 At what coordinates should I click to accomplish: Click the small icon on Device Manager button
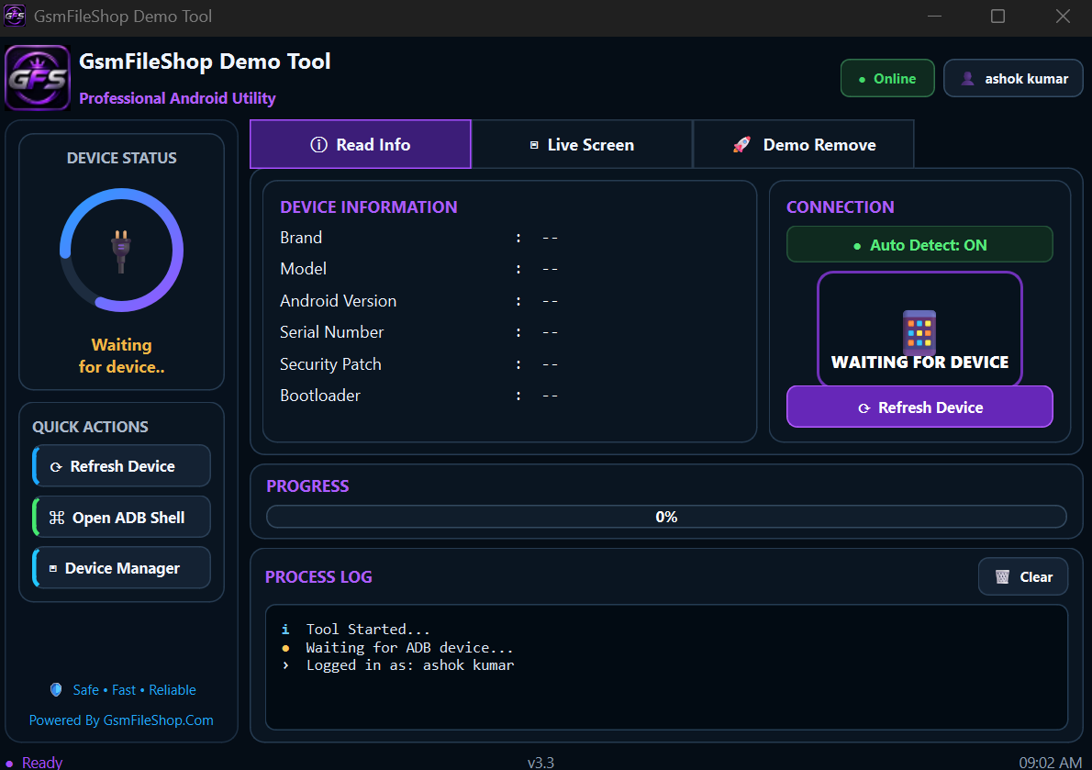[x=53, y=569]
